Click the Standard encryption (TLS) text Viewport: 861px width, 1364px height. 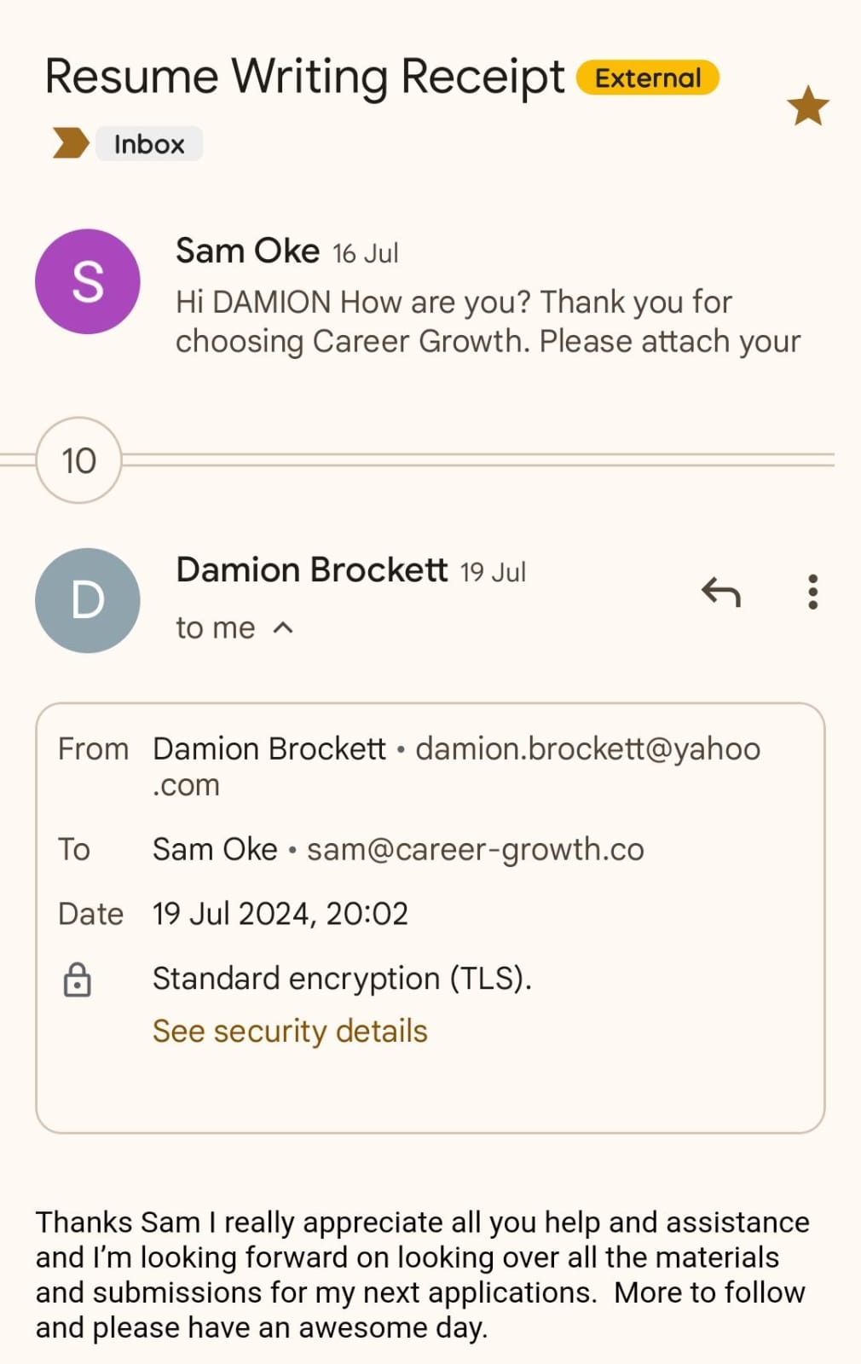click(342, 979)
